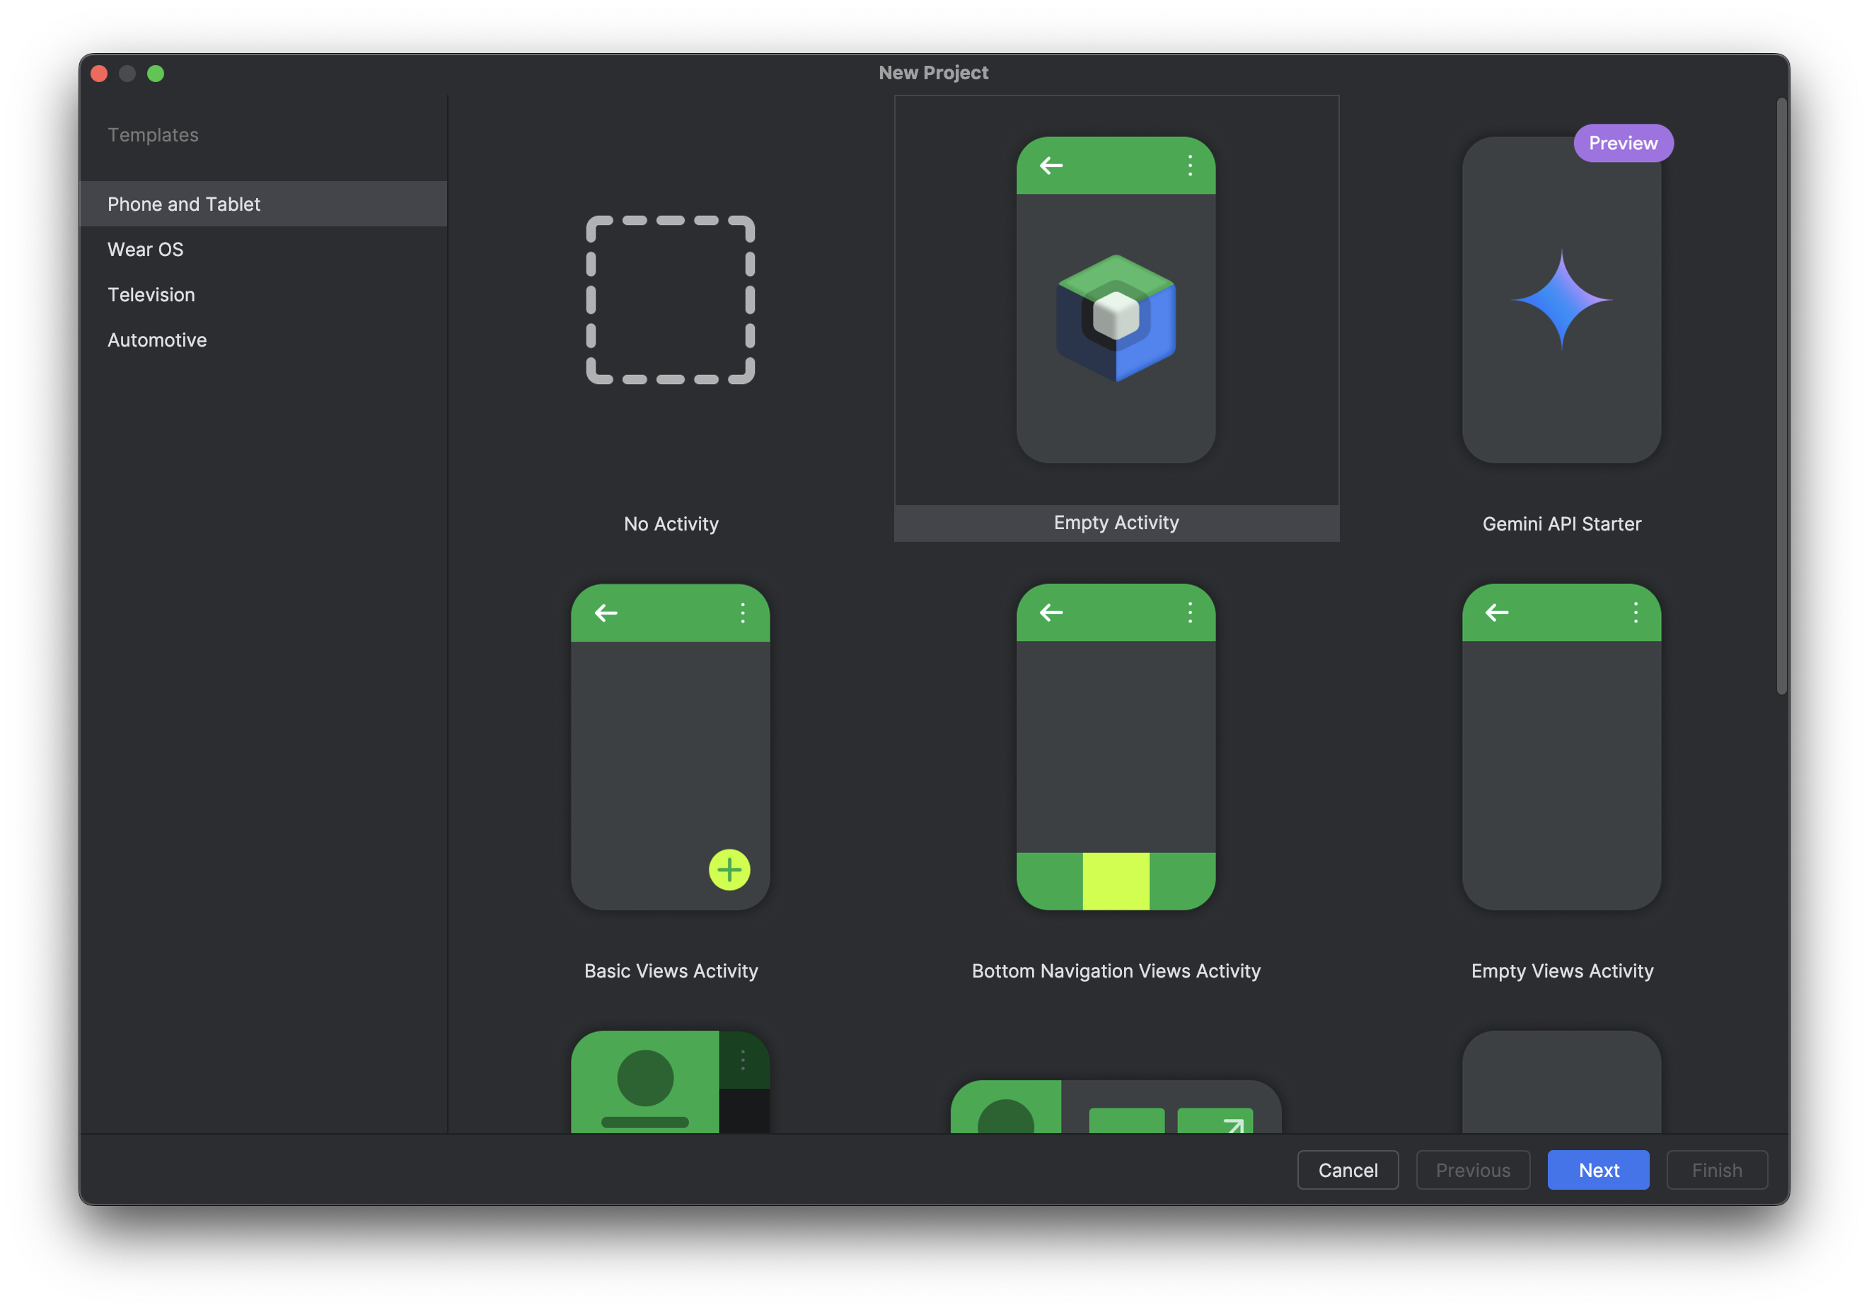Viewport: 1869px width, 1310px height.
Task: Click the green zoom window button
Action: click(x=156, y=74)
